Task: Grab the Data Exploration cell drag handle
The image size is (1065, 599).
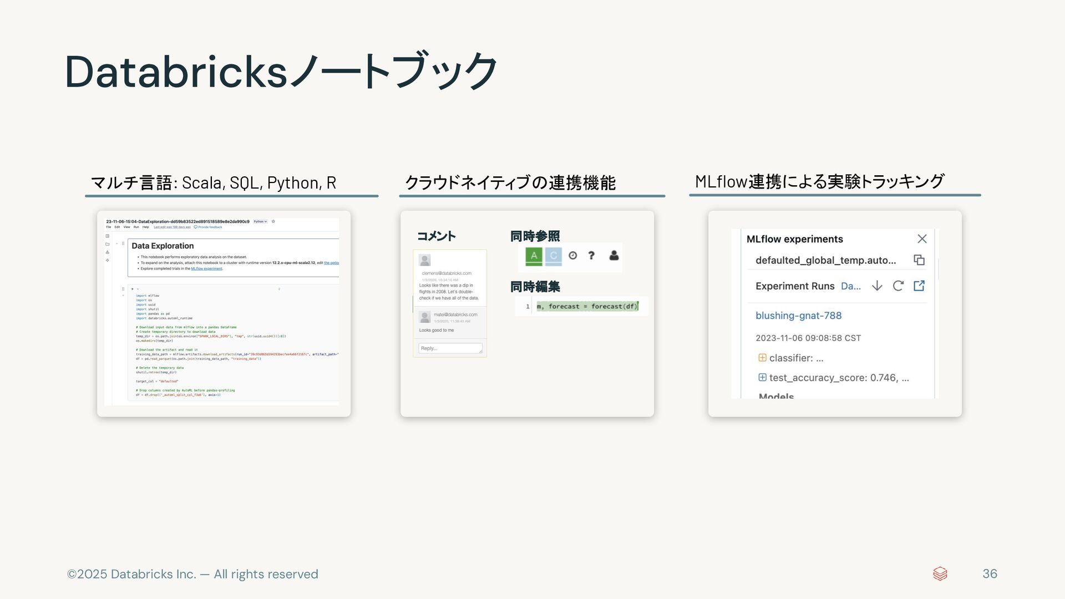Action: click(x=123, y=243)
